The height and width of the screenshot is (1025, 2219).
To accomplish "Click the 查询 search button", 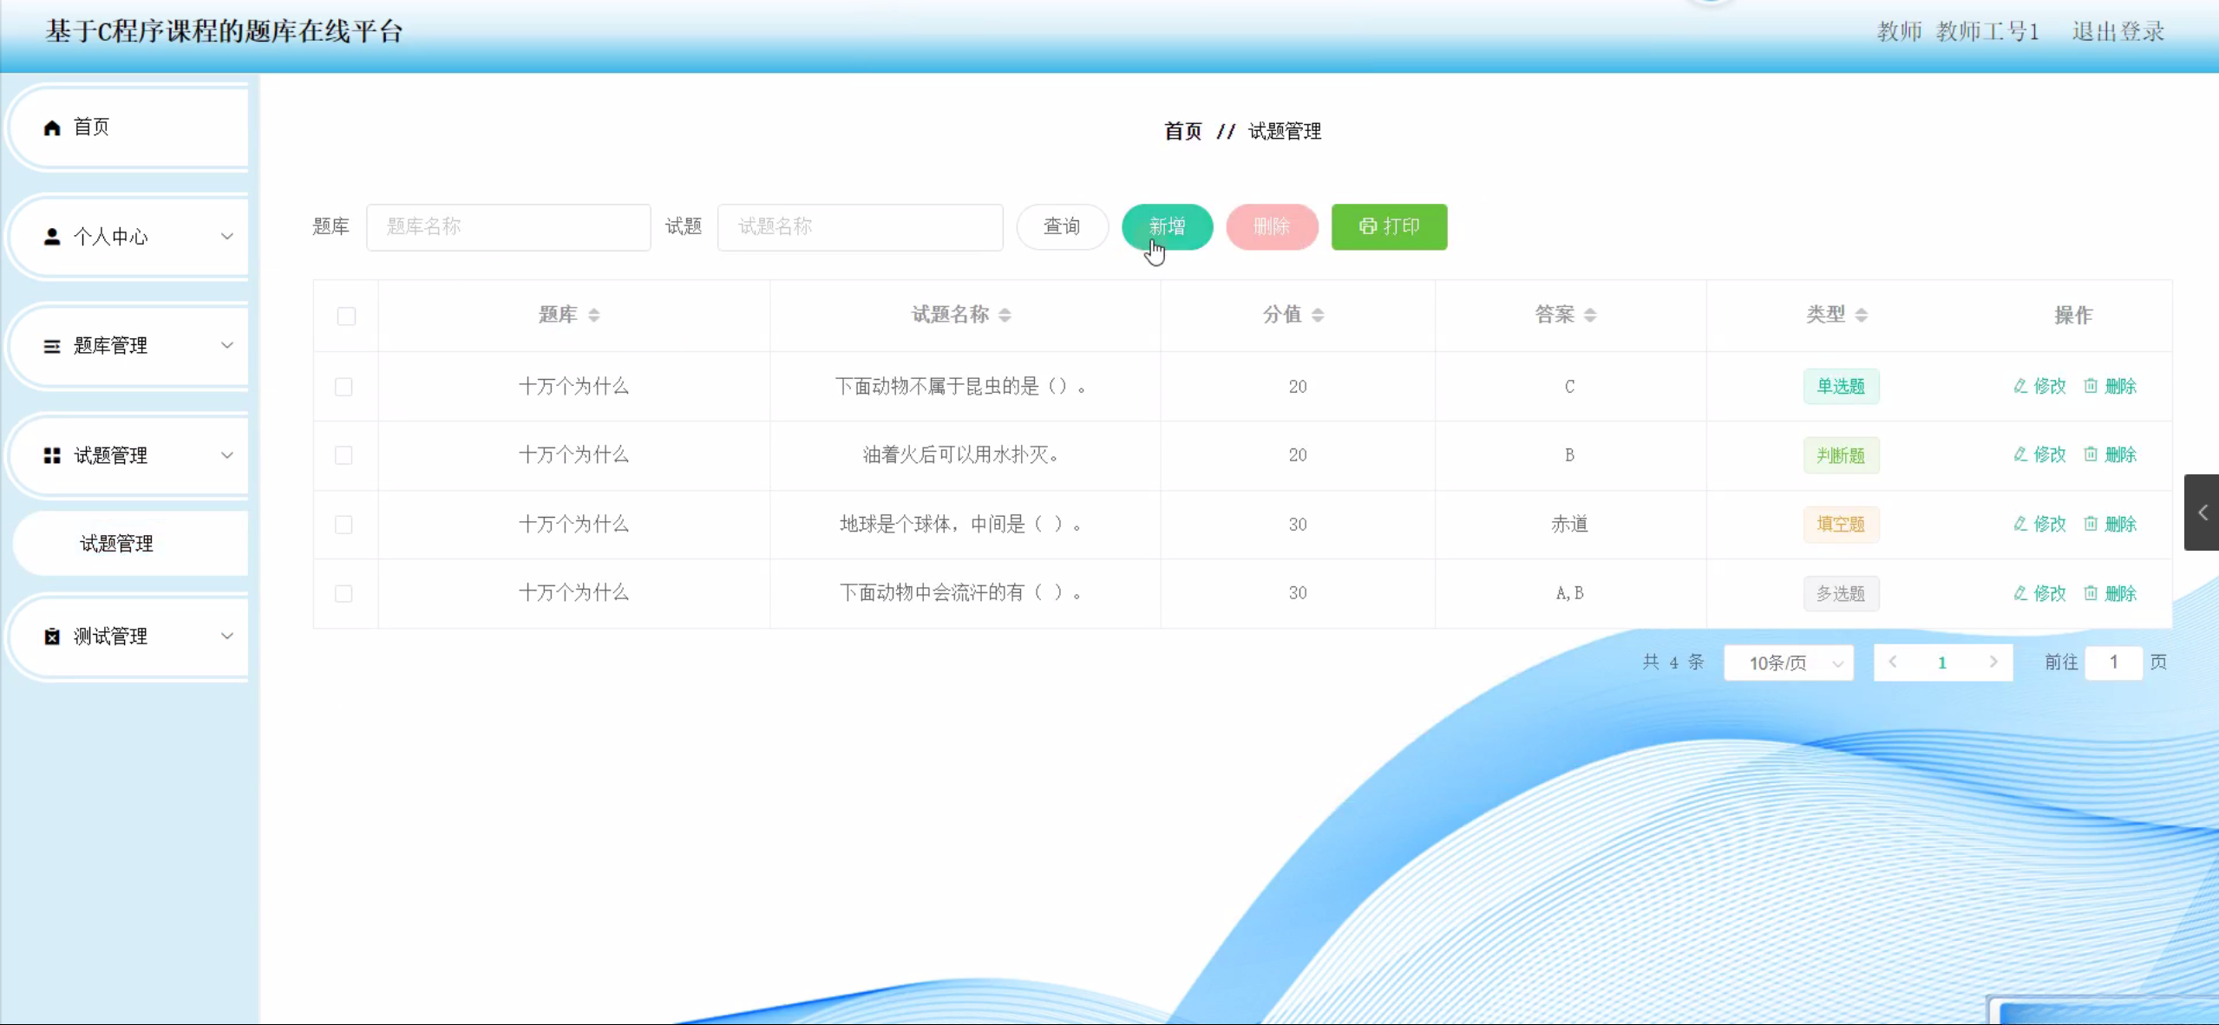I will tap(1062, 227).
